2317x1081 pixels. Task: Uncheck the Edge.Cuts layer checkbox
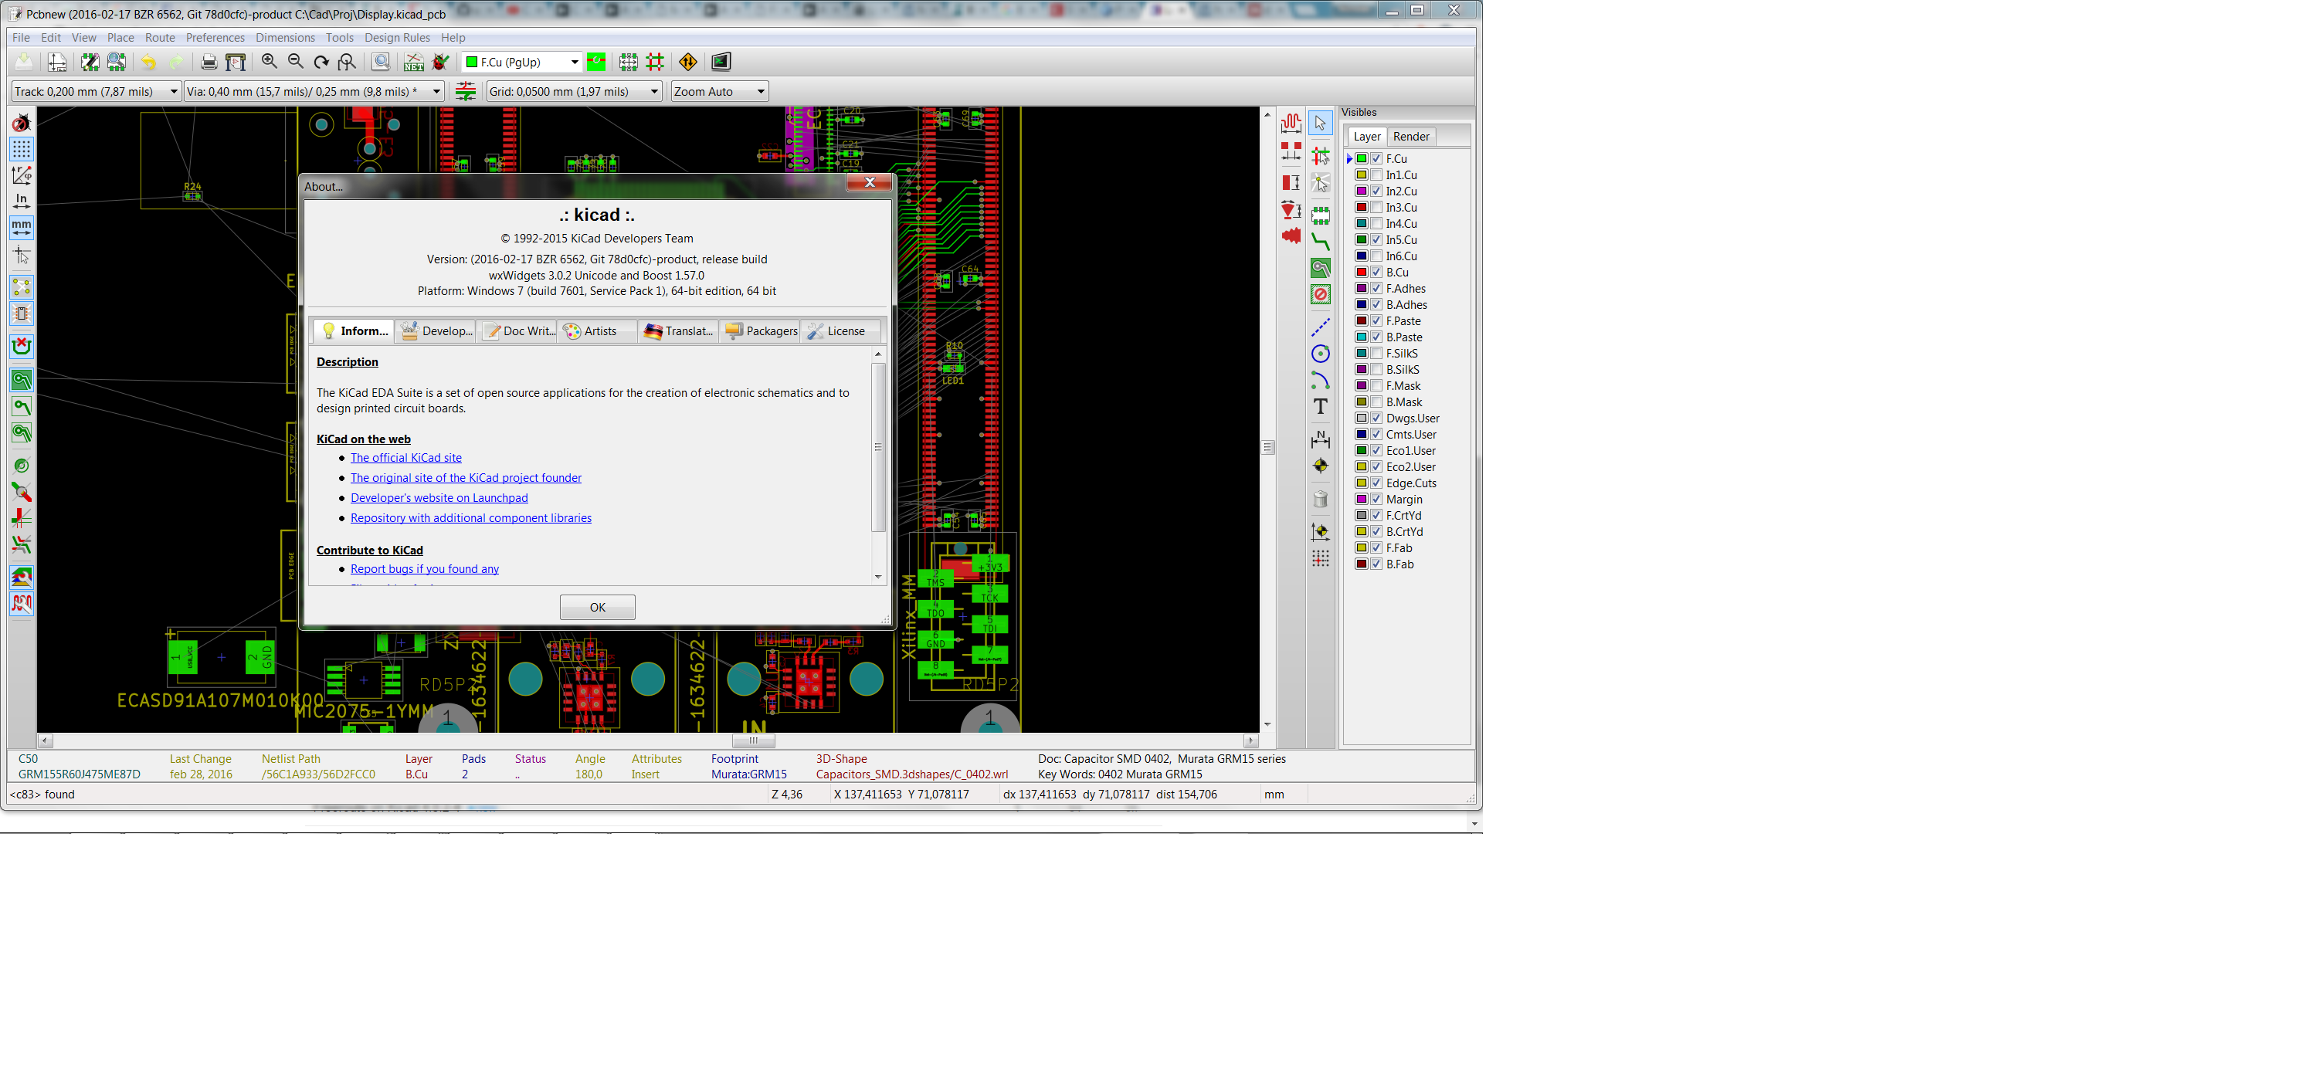[x=1376, y=483]
